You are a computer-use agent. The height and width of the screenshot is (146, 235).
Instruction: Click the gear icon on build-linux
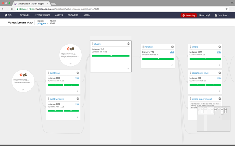coord(78,73)
